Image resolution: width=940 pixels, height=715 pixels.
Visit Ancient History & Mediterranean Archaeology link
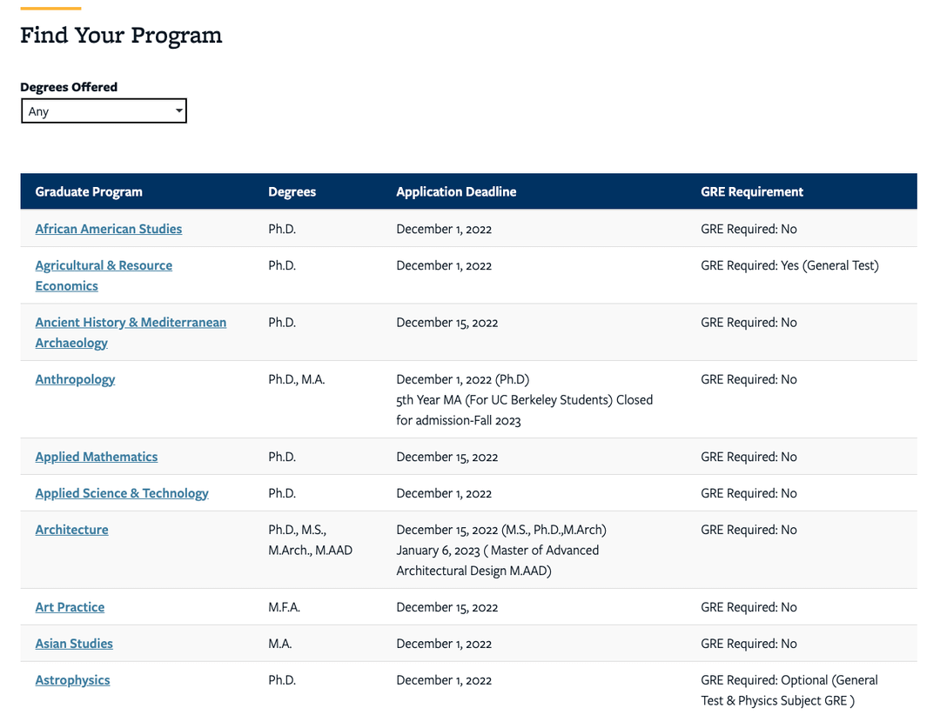click(x=131, y=332)
